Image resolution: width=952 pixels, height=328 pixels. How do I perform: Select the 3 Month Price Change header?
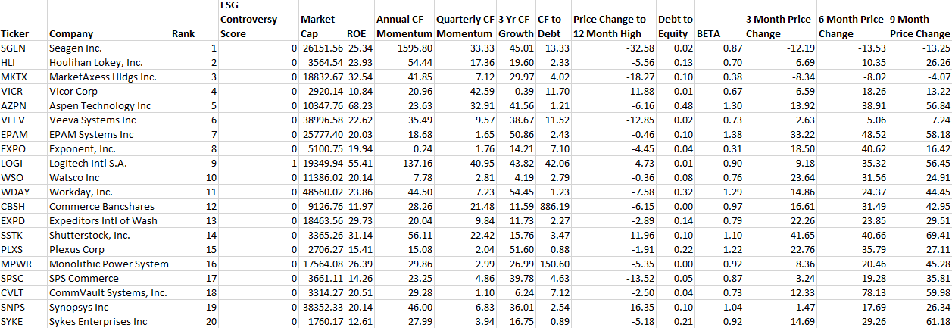pyautogui.click(x=778, y=26)
